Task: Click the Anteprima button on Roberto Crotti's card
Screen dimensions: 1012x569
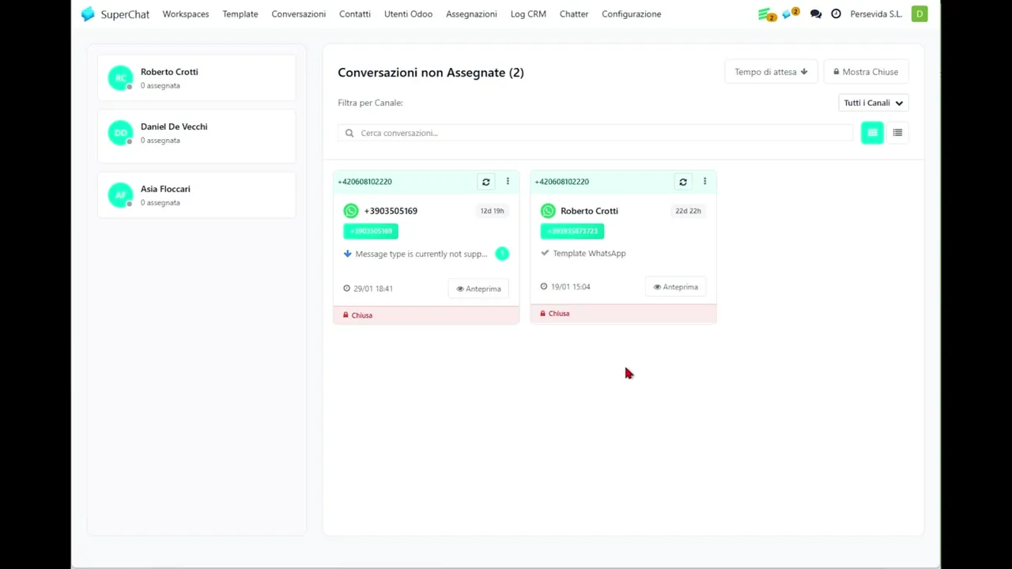Action: (675, 287)
